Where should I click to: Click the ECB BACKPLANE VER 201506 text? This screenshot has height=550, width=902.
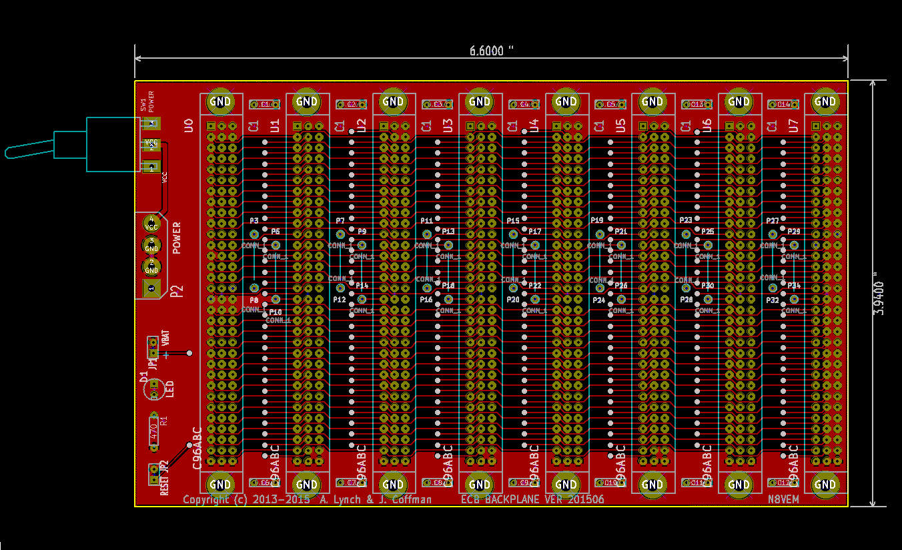click(532, 499)
